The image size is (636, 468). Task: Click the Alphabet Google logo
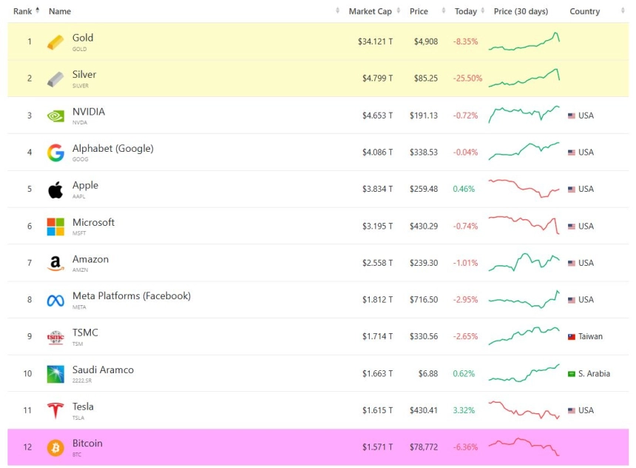(x=55, y=153)
